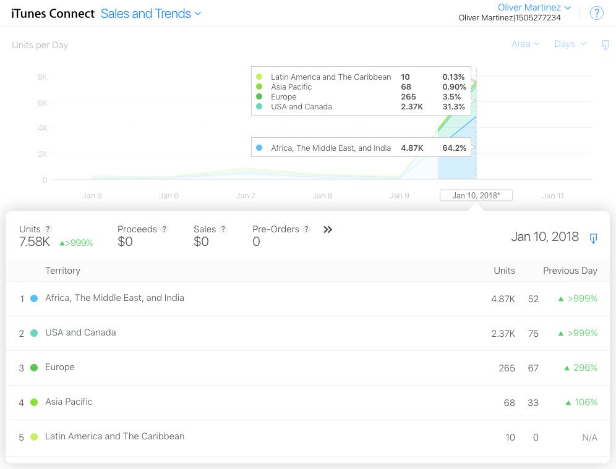
Task: Sort by the Previous Day column header
Action: point(570,271)
